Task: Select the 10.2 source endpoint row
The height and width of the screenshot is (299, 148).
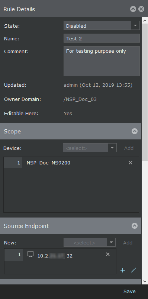Action: (x=60, y=255)
